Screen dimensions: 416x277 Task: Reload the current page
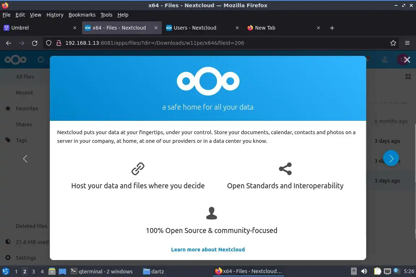[x=35, y=43]
